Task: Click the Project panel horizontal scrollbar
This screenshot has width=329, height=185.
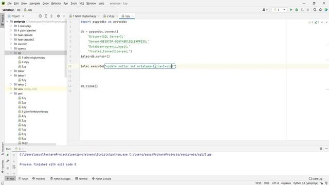Action: [x=30, y=144]
